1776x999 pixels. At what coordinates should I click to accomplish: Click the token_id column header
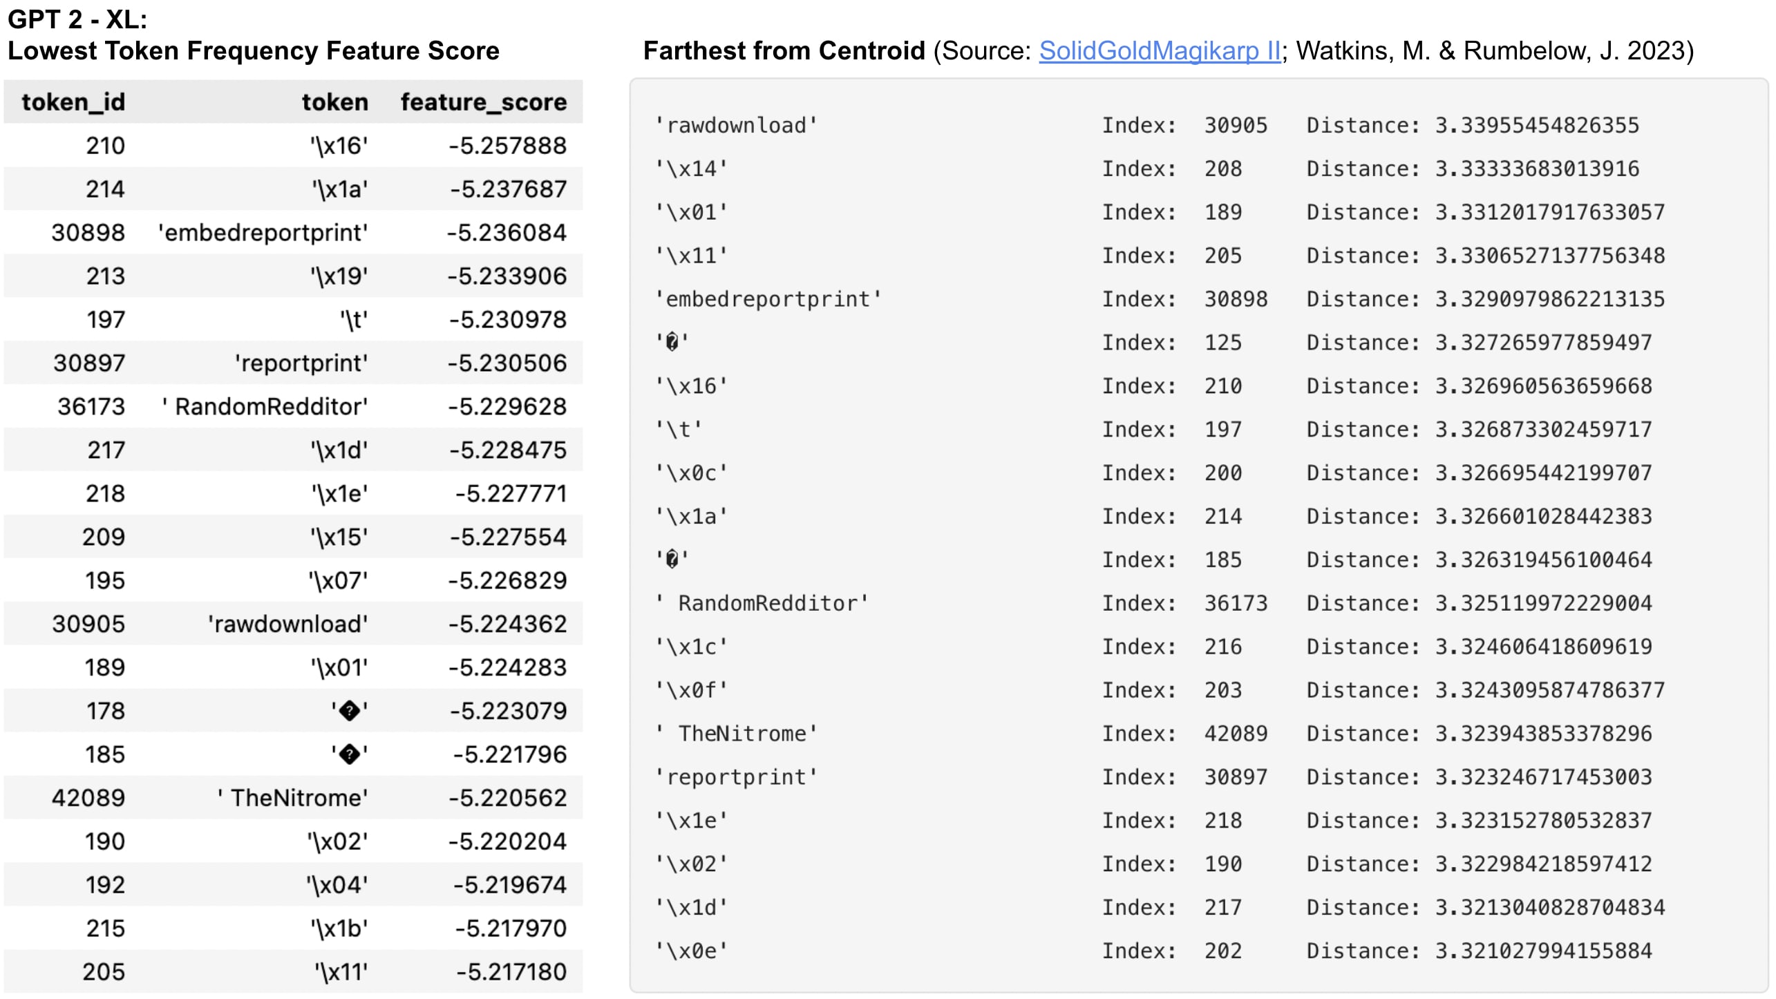(x=73, y=102)
